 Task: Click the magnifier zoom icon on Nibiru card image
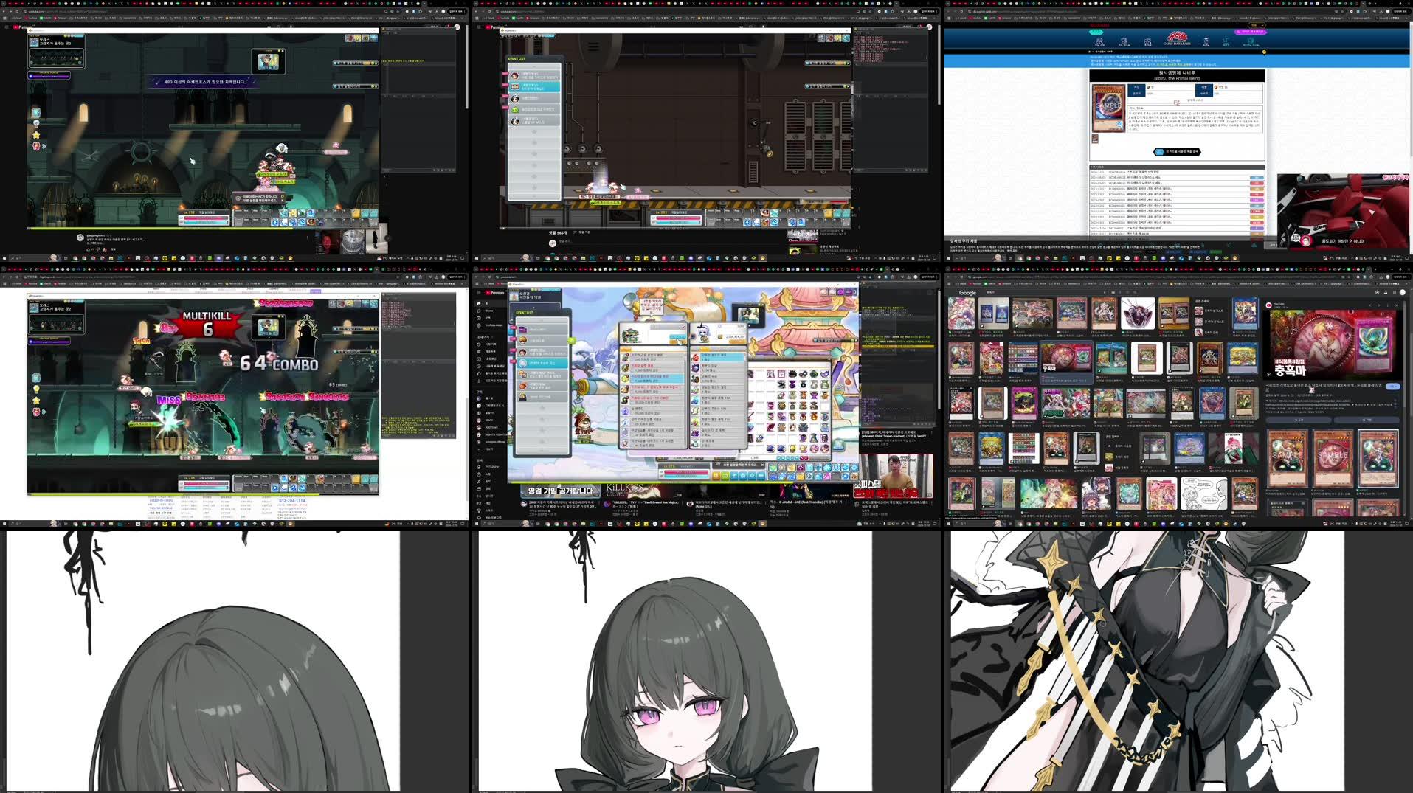tap(1119, 126)
